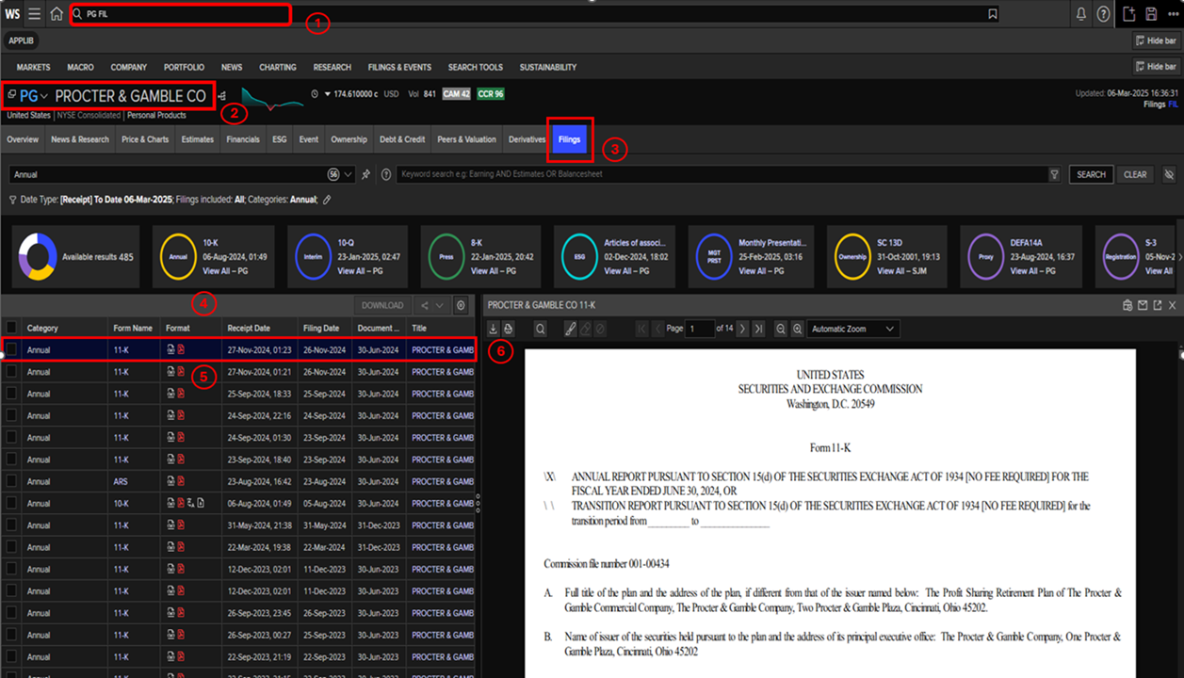Click the page number field in the viewer

700,329
